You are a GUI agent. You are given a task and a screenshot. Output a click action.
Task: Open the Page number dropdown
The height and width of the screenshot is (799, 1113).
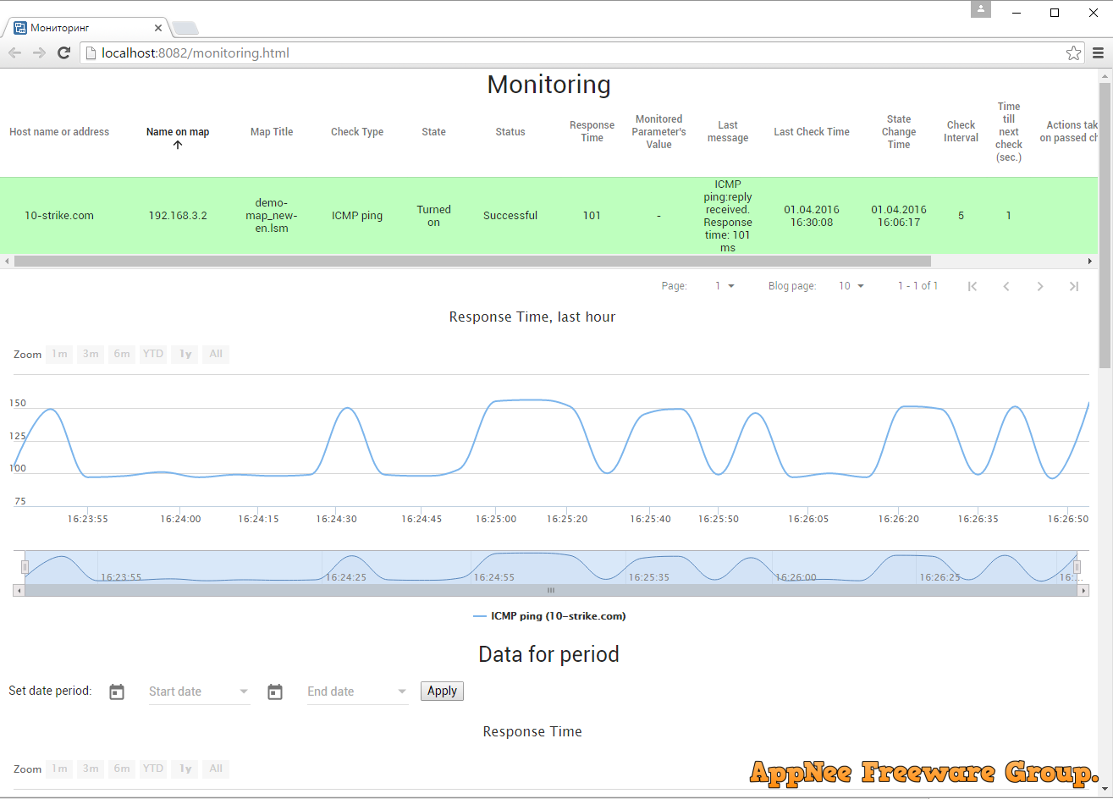click(x=725, y=286)
